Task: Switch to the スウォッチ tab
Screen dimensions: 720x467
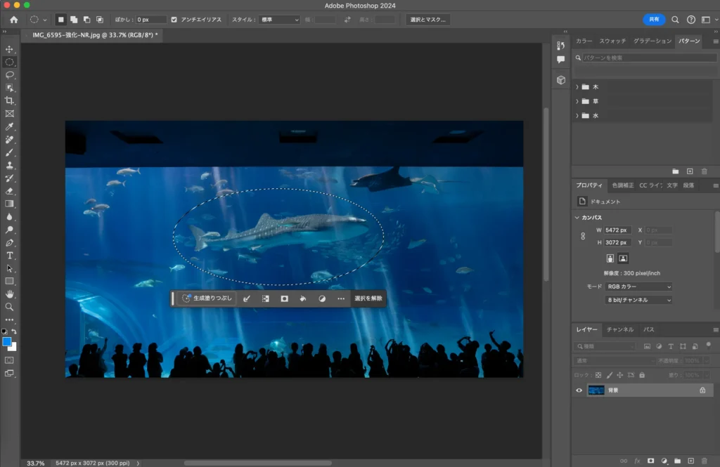Action: pyautogui.click(x=612, y=41)
